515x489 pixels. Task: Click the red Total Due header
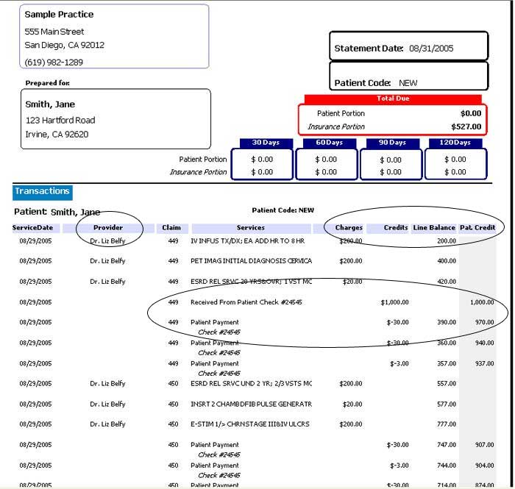[x=392, y=99]
